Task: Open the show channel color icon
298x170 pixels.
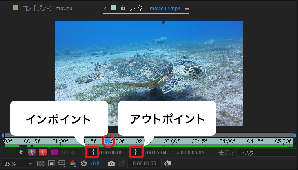Action: tap(73, 164)
